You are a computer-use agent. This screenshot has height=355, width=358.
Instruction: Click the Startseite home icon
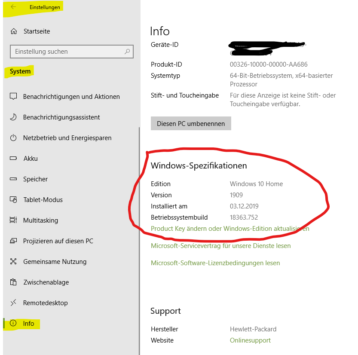14,31
